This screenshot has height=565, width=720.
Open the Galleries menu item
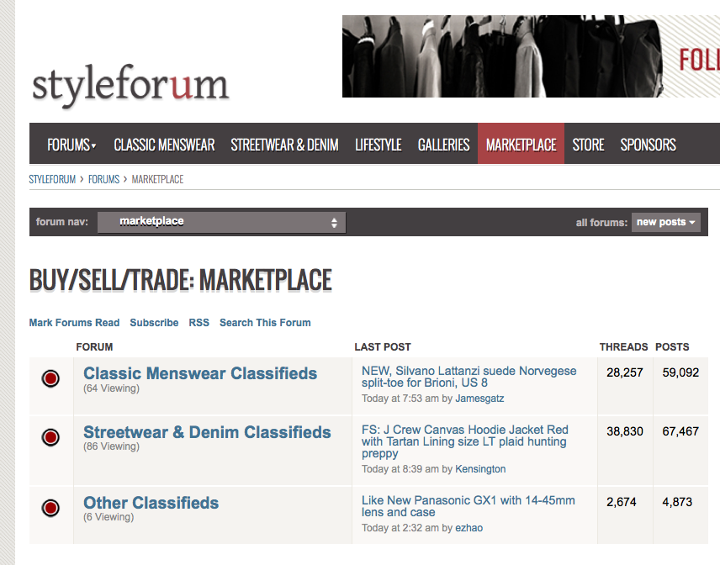coord(443,145)
